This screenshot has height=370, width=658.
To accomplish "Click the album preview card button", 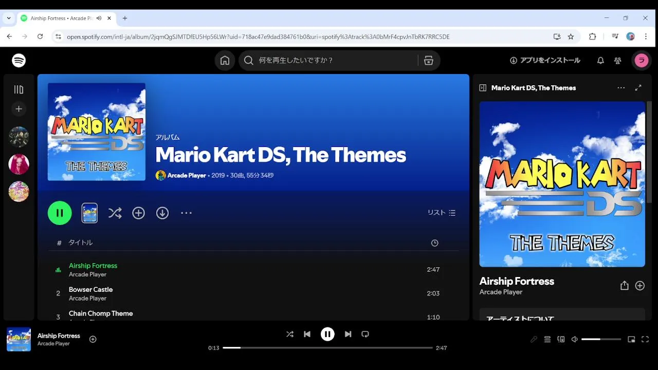I will pyautogui.click(x=89, y=213).
